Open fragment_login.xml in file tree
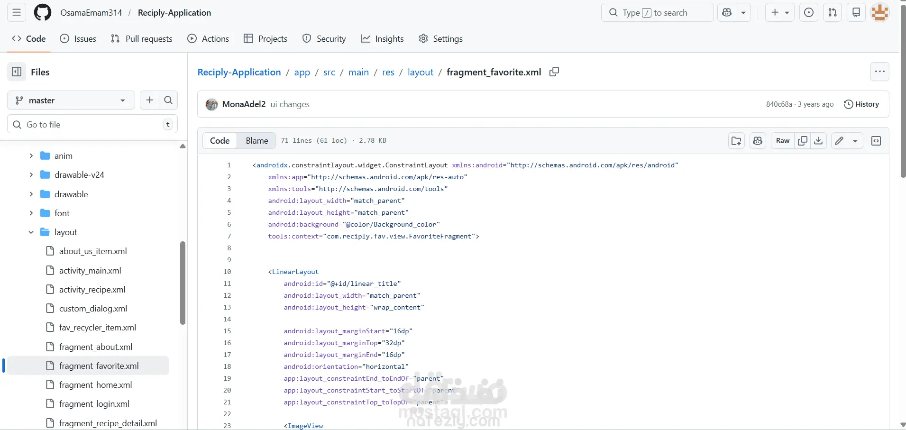 [94, 403]
